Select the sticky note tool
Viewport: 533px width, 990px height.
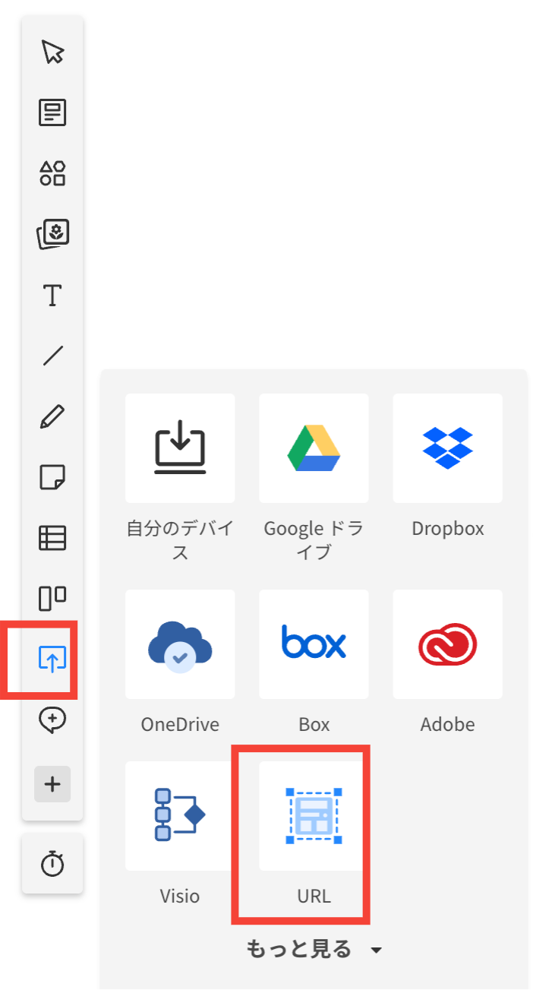coord(52,477)
